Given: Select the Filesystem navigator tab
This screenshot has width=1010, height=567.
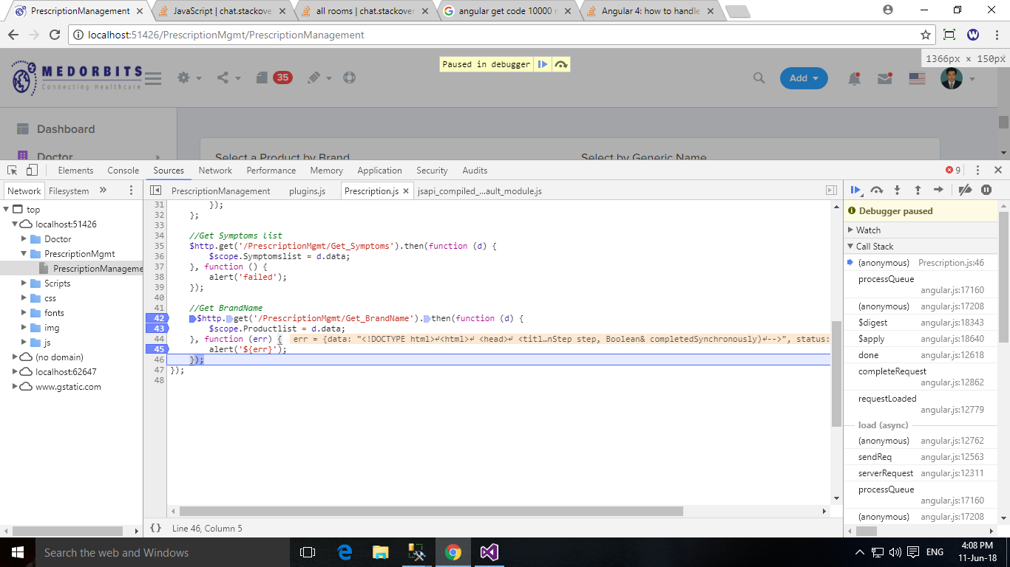Looking at the screenshot, I should [x=69, y=190].
